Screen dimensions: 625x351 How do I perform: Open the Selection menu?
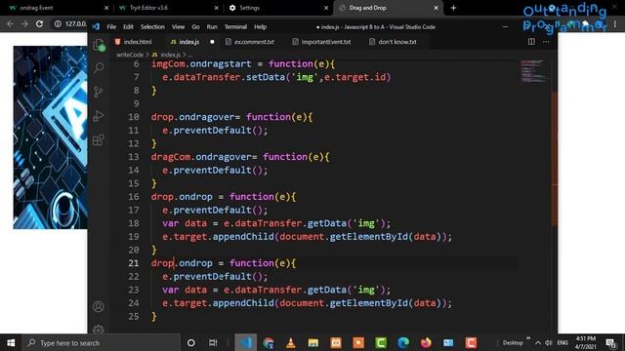[152, 26]
